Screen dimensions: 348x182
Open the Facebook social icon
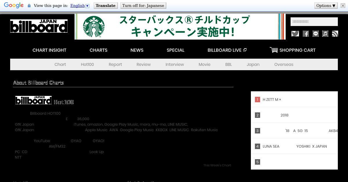306,34
